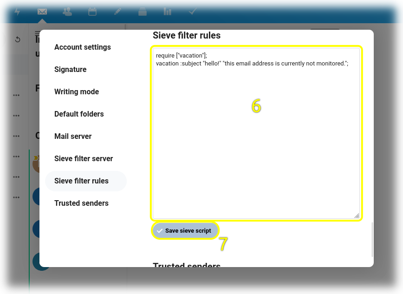403x294 pixels.
Task: Open the Notes pencil icon
Action: click(x=117, y=12)
